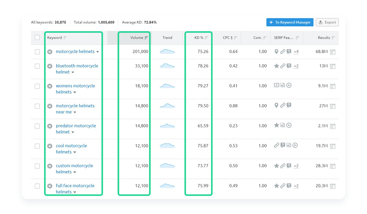Click site links icon in 'full face motorcycle helmets' row
The height and width of the screenshot is (214, 367).
pos(283,186)
